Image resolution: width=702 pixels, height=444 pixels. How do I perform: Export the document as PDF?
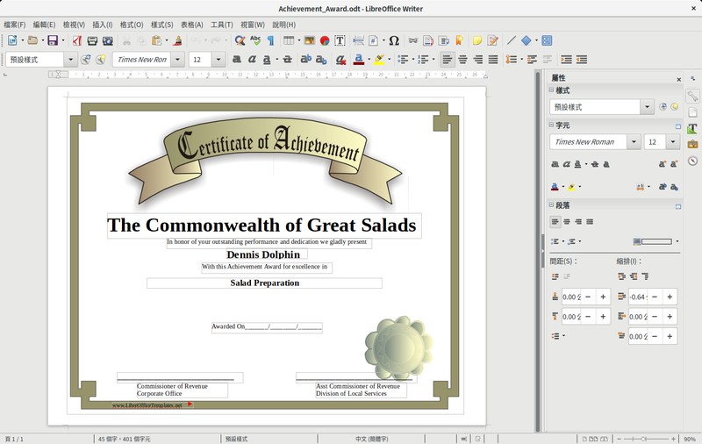[x=76, y=40]
